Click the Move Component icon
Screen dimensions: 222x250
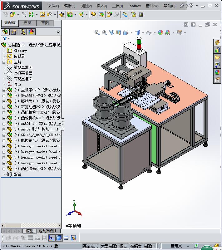tap(50, 14)
